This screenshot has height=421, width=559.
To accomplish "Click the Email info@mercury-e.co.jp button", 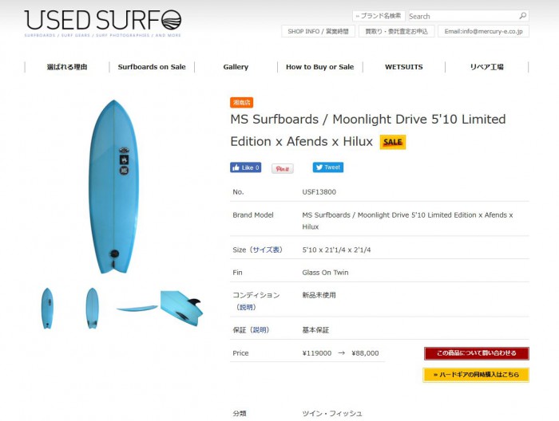I will (x=483, y=31).
